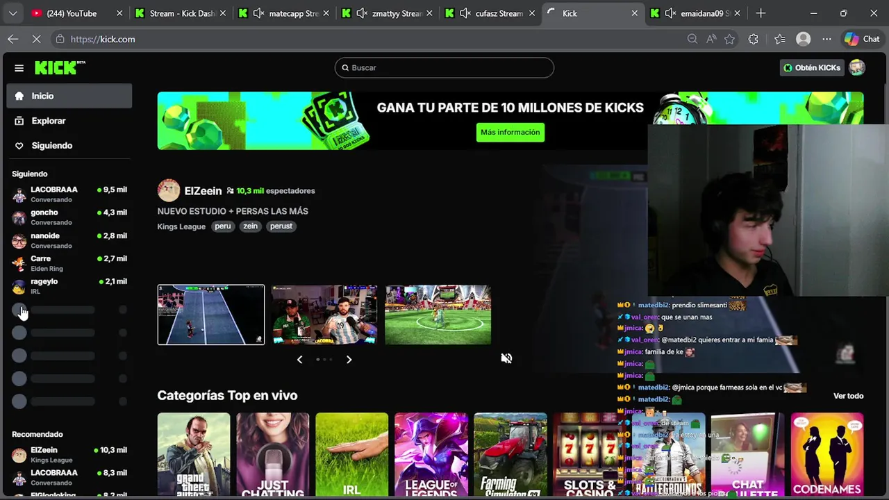Select third featured thumbnail soccer field
The image size is (889, 500).
coord(438,315)
